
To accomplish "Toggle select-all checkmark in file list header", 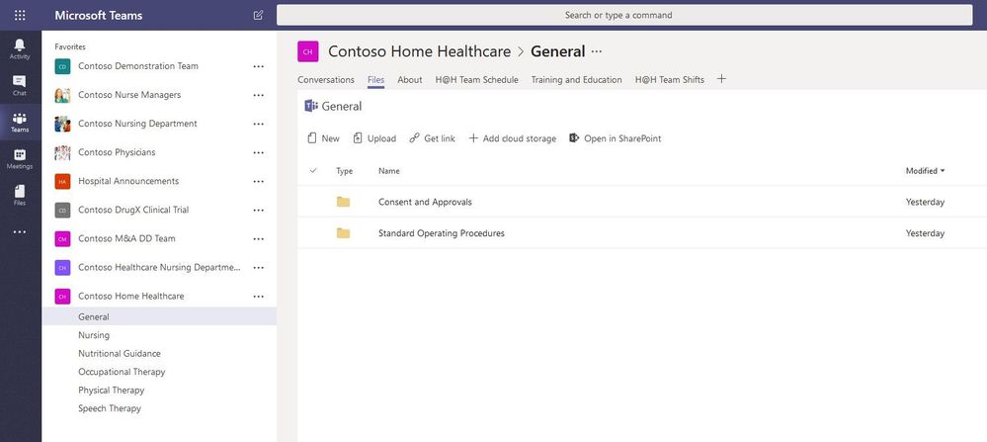I will click(x=313, y=171).
